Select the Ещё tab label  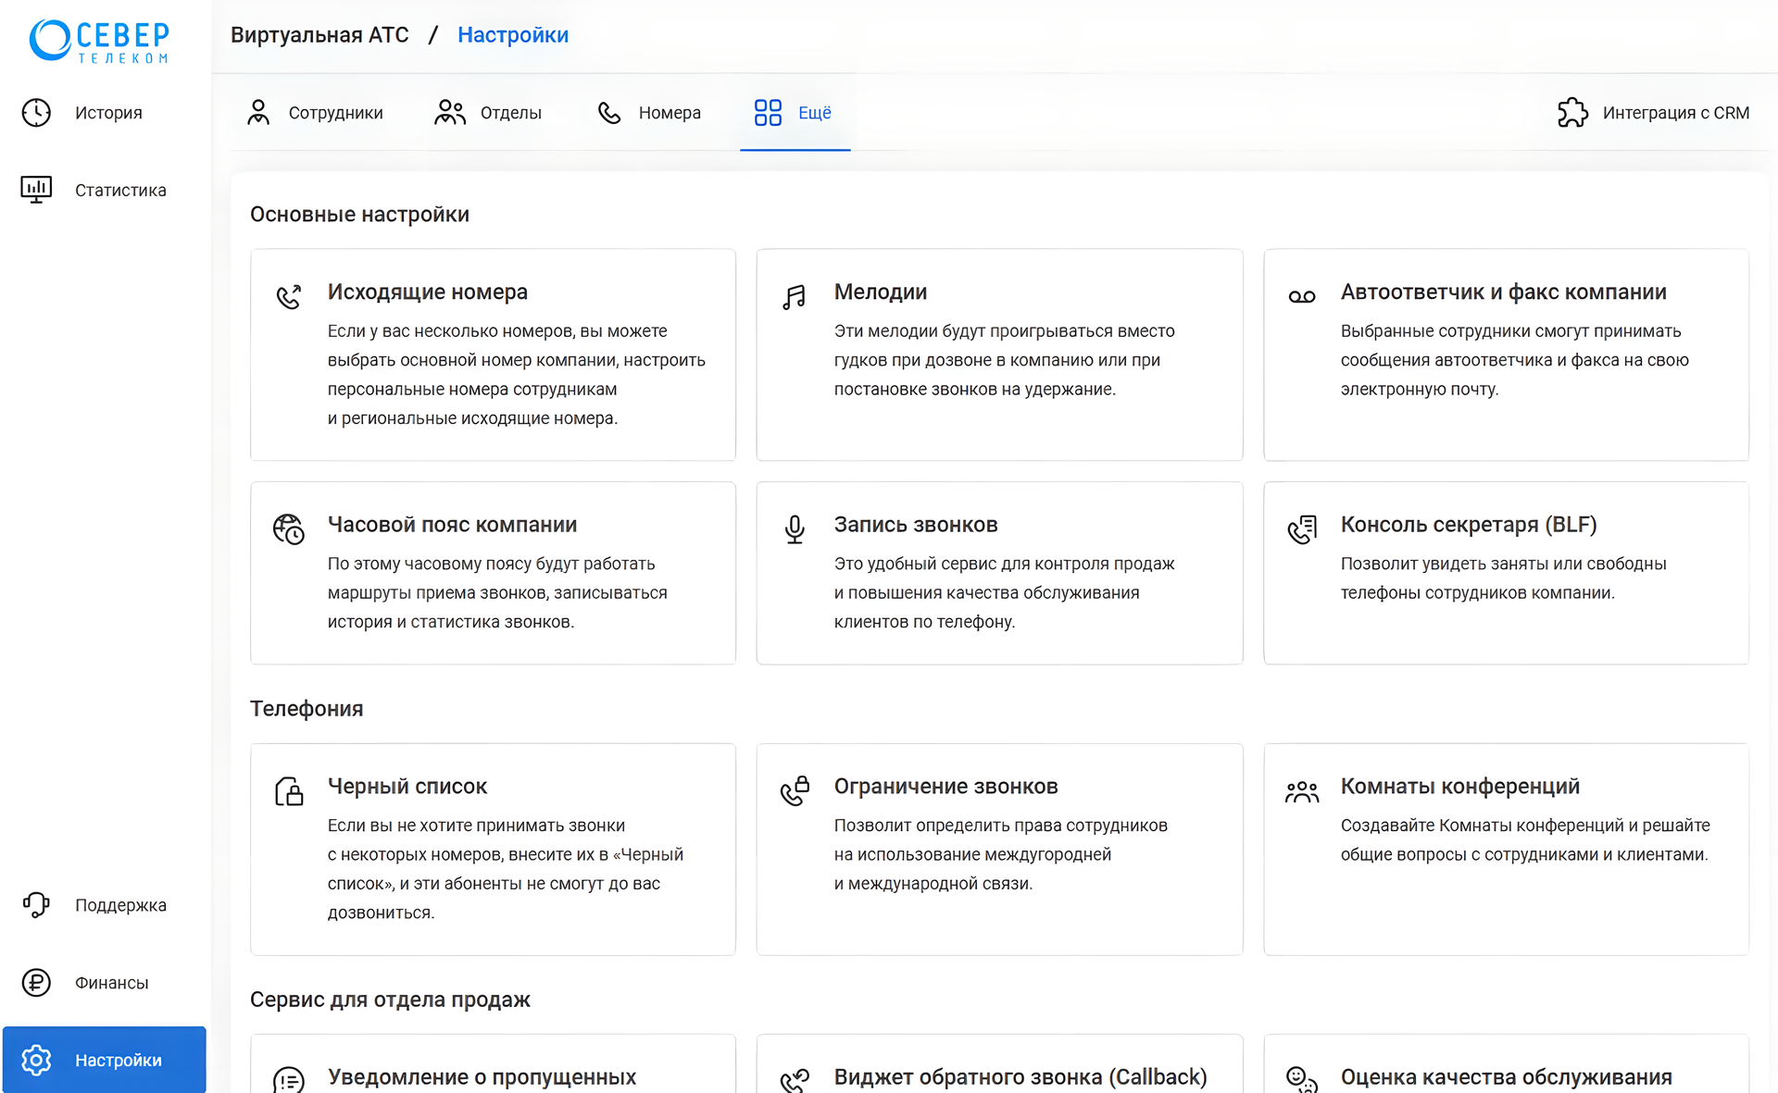tap(815, 113)
